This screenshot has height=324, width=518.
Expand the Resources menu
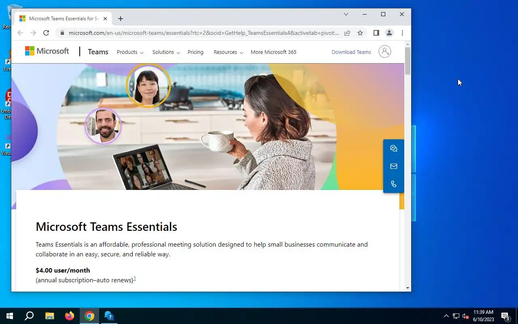click(x=228, y=52)
